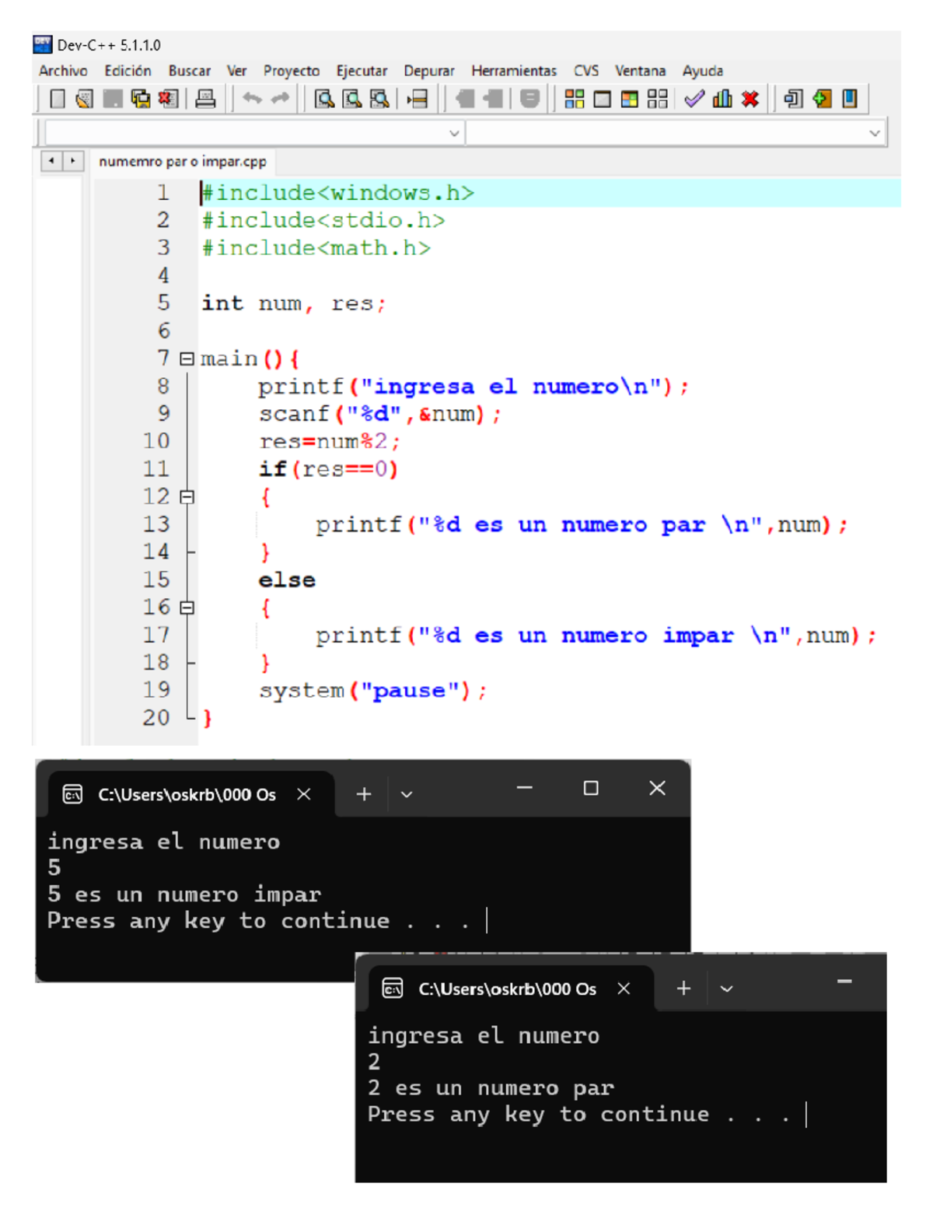Collapse the else block fold at line 16
The height and width of the screenshot is (1208, 933).
[x=187, y=608]
